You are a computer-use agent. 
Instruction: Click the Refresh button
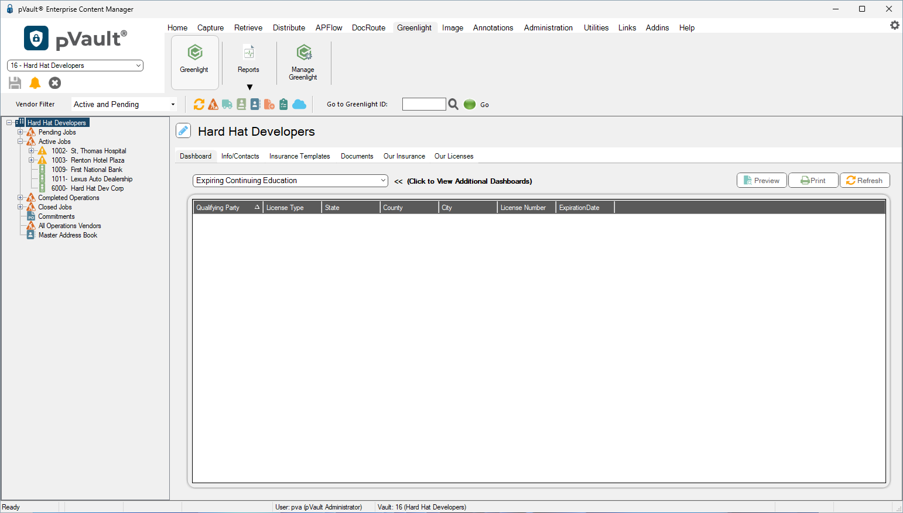click(865, 180)
